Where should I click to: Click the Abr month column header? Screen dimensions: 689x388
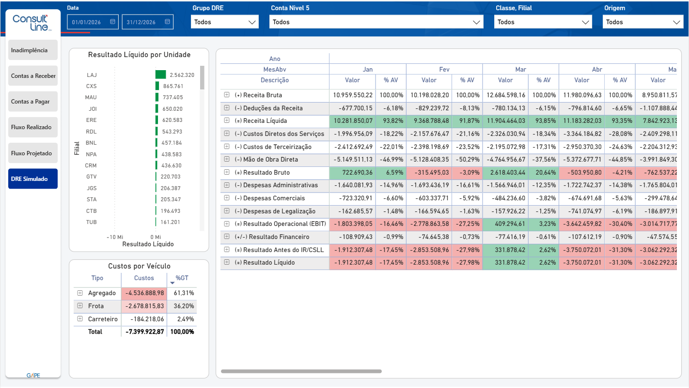(x=597, y=70)
